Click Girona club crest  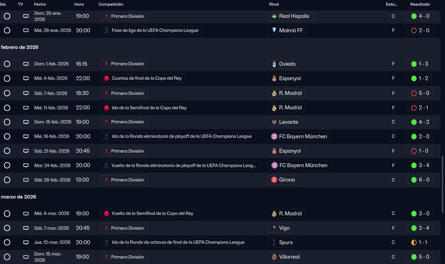(x=274, y=180)
